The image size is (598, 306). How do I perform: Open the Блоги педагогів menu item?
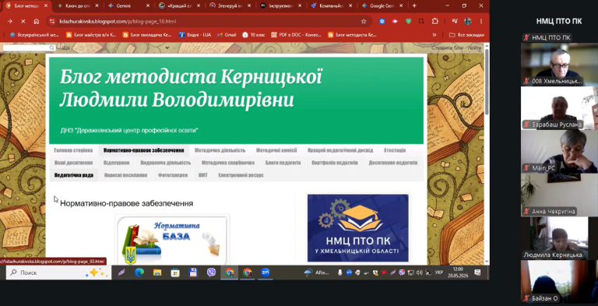pos(283,163)
